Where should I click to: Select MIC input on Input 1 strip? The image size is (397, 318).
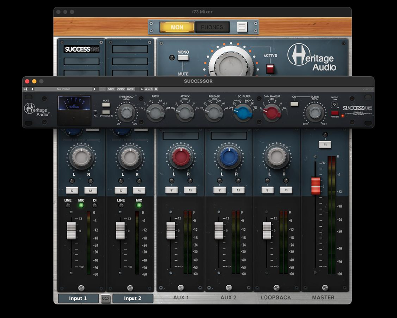pyautogui.click(x=81, y=205)
